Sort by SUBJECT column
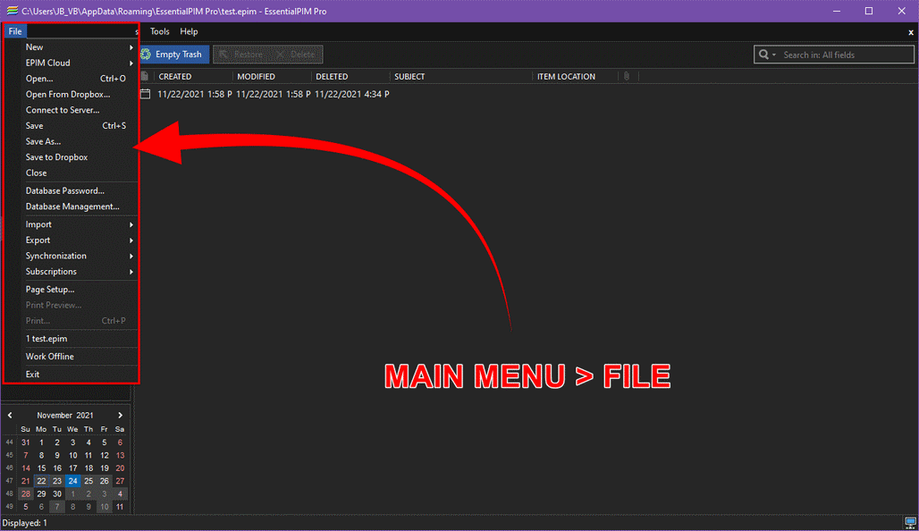Viewport: 919px width, 531px height. (409, 76)
